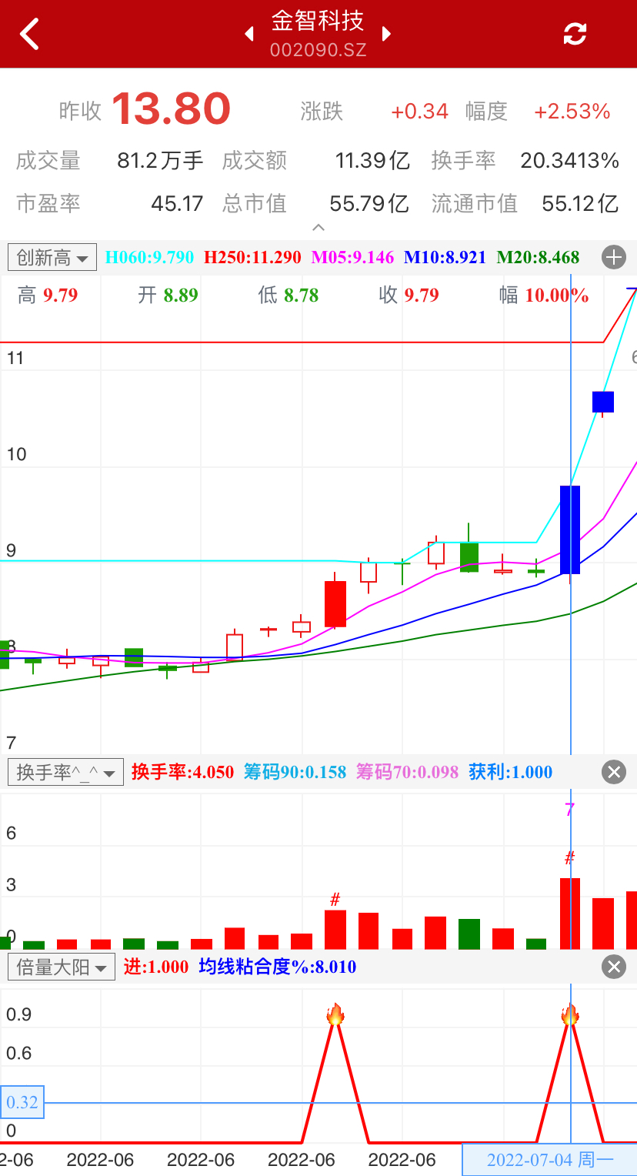Select the M20:8.468 moving average label
The width and height of the screenshot is (637, 1176).
coord(538,257)
